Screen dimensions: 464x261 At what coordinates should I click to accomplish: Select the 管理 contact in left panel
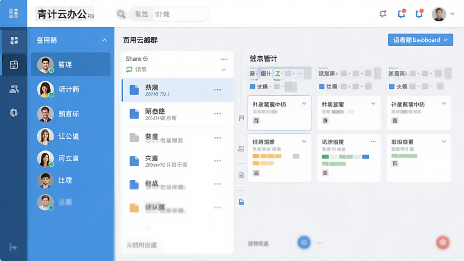click(71, 64)
